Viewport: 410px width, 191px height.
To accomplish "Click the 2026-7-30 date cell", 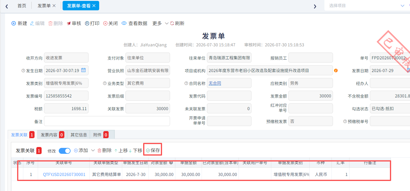I will pyautogui.click(x=136, y=174).
